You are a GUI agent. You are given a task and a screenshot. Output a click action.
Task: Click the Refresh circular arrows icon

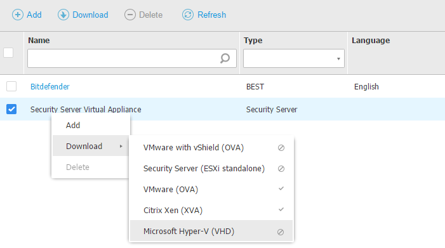pos(188,15)
